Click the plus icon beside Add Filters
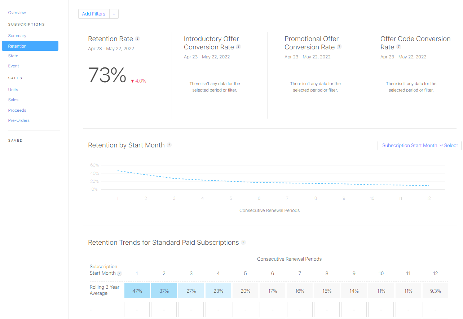This screenshot has height=319, width=463. [x=114, y=14]
